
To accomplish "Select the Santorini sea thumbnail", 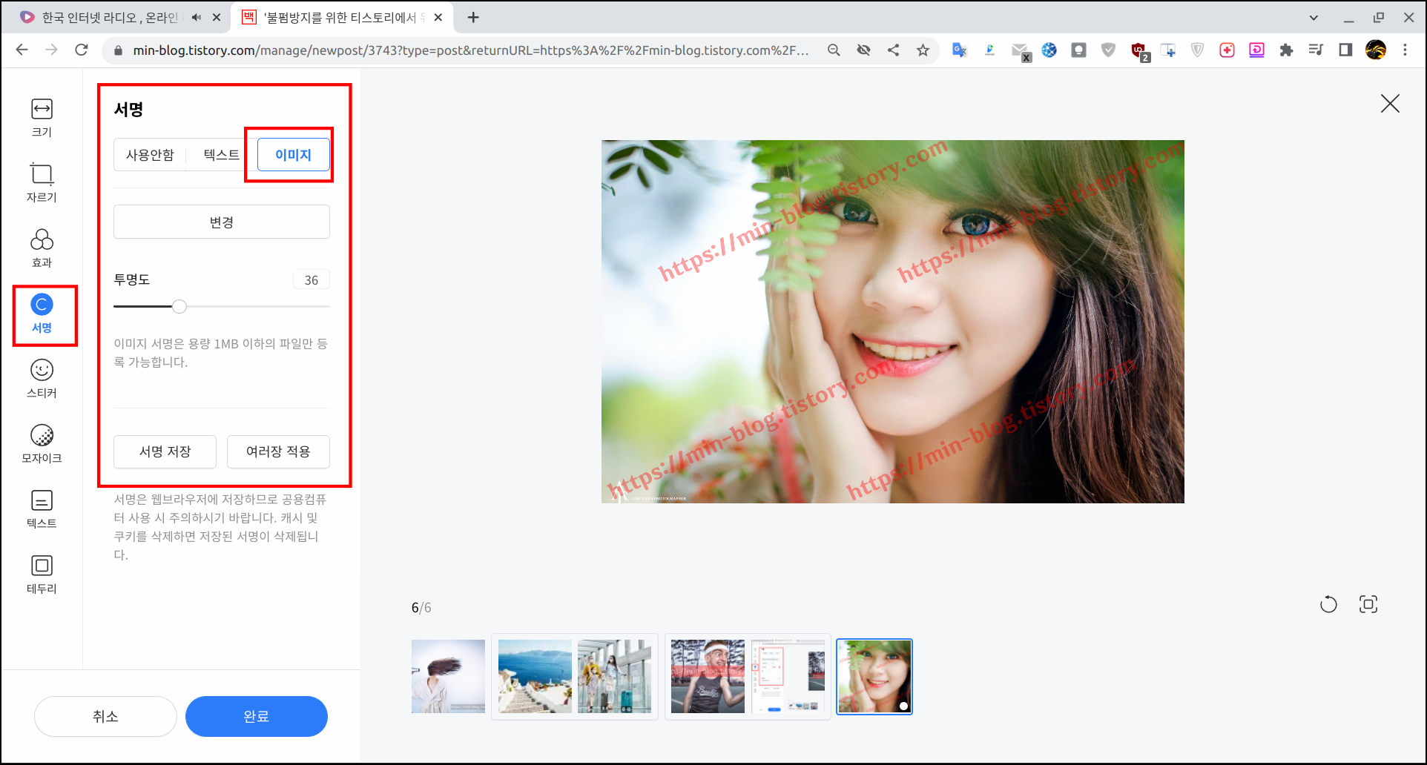I will (535, 676).
